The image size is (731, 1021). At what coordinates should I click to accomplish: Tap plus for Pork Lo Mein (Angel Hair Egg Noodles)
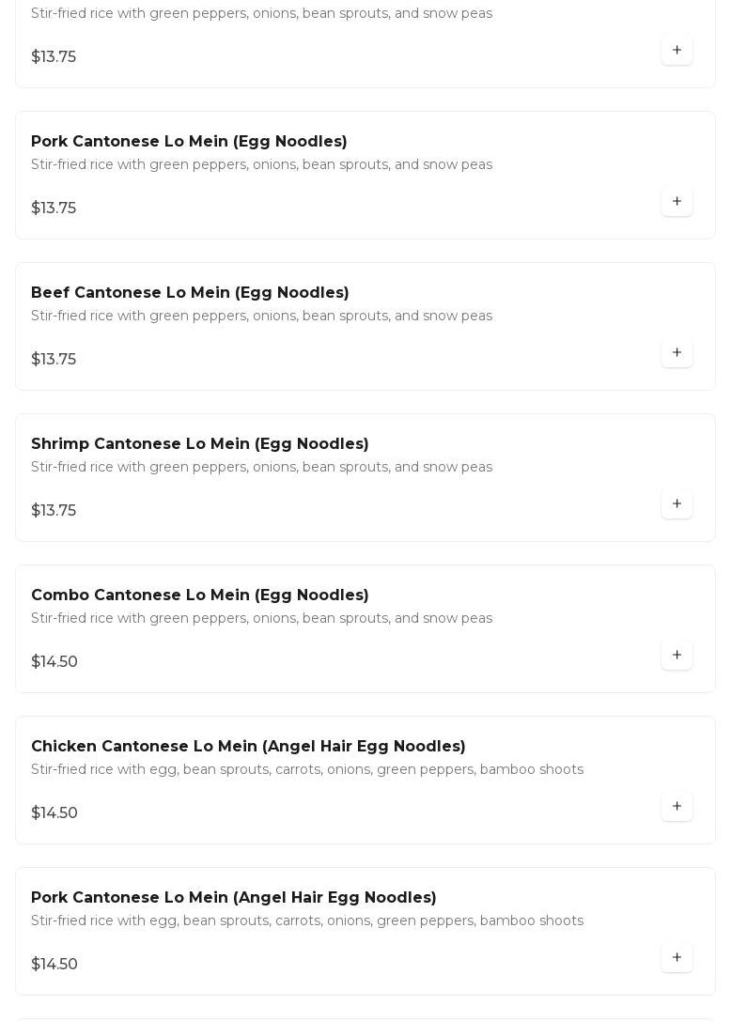click(677, 957)
